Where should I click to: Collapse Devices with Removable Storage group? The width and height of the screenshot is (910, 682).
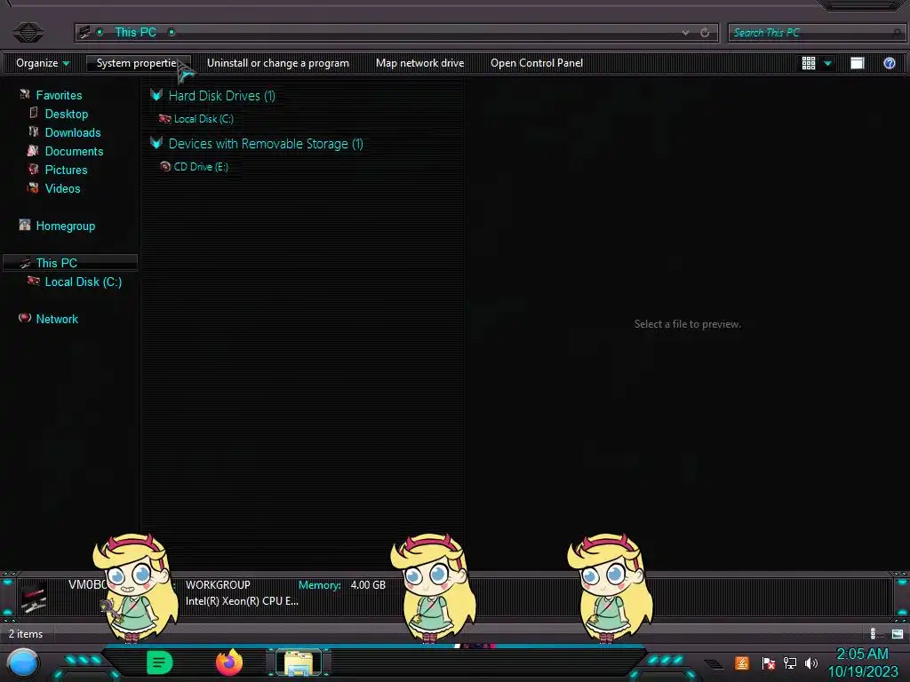pyautogui.click(x=156, y=143)
